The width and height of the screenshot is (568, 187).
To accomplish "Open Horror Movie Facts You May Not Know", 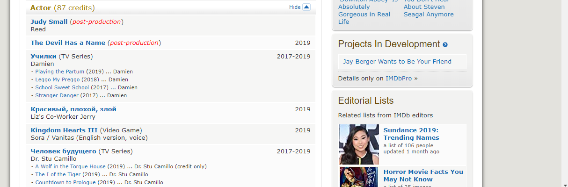I will pos(423,175).
